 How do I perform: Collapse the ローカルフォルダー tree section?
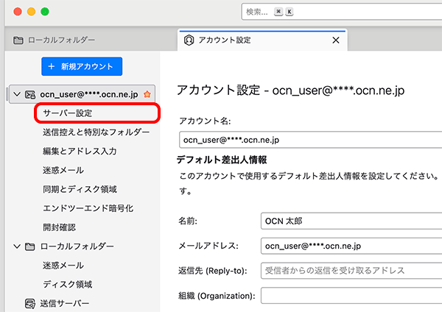coord(16,247)
